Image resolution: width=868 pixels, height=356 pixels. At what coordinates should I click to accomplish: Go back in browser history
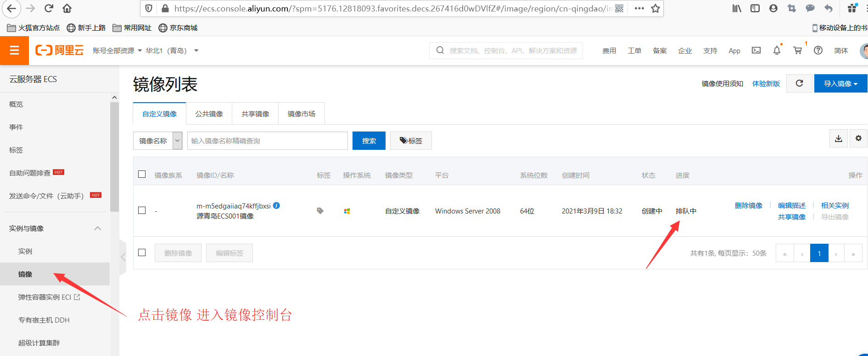point(11,8)
